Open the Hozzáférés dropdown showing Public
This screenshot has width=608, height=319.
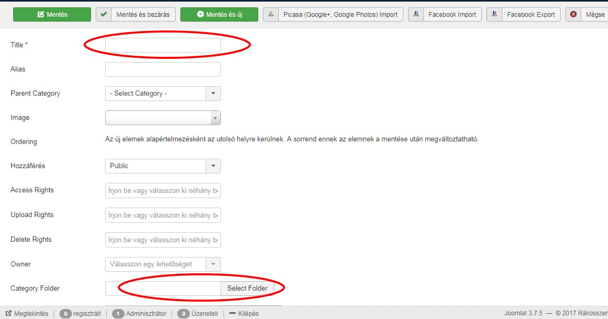pyautogui.click(x=163, y=166)
